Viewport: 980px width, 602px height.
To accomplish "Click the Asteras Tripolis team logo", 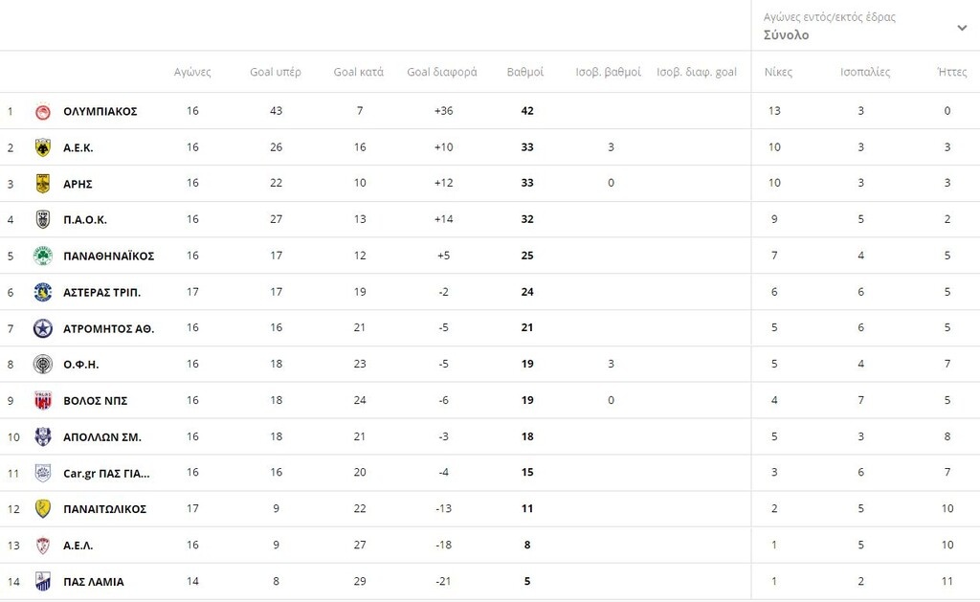I will click(x=42, y=292).
